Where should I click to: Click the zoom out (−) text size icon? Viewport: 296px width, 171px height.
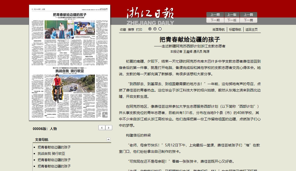[155, 29]
